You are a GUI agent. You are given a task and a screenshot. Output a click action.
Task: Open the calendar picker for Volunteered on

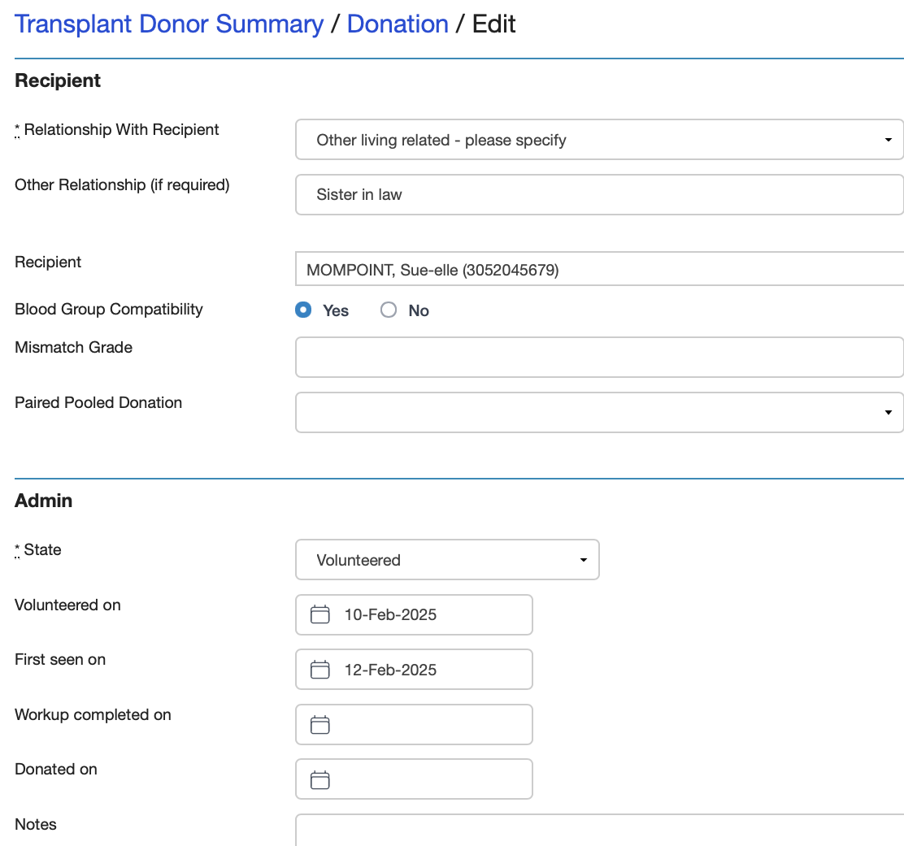(319, 614)
